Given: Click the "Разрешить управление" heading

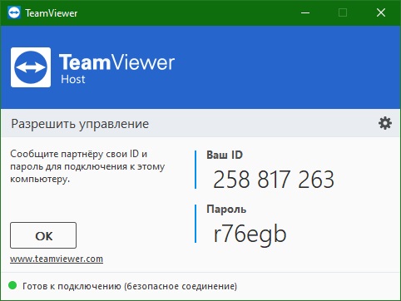Looking at the screenshot, I should pos(80,124).
